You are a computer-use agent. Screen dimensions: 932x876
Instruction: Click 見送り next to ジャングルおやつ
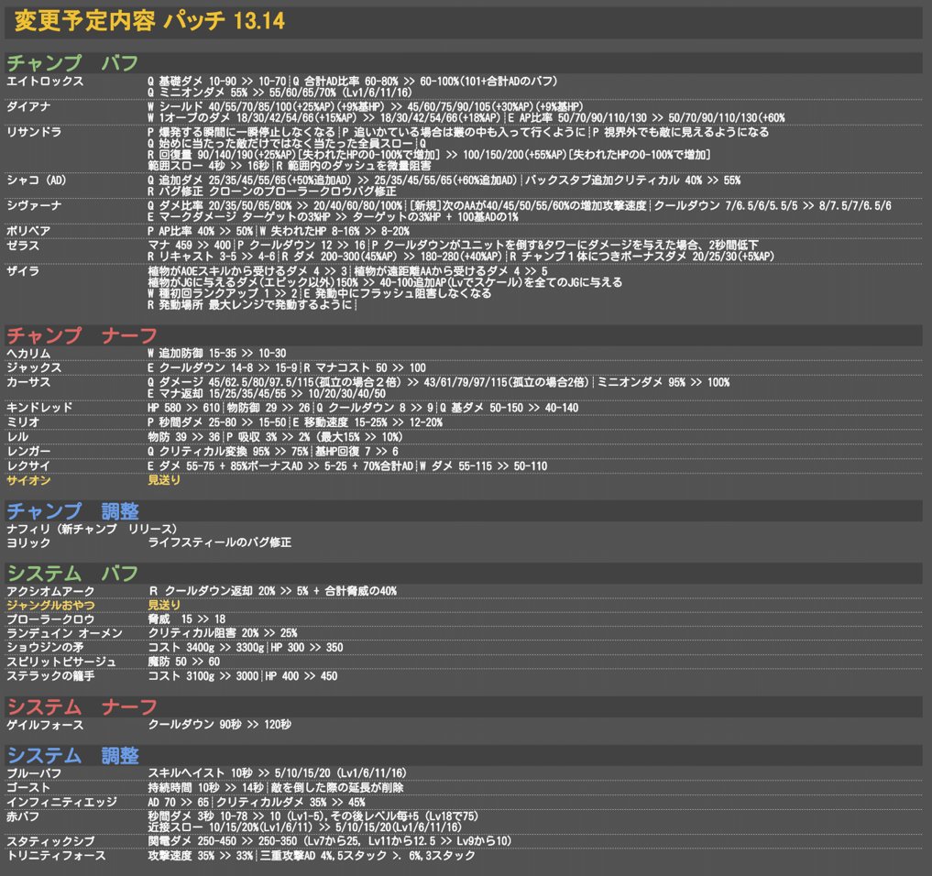tap(164, 605)
